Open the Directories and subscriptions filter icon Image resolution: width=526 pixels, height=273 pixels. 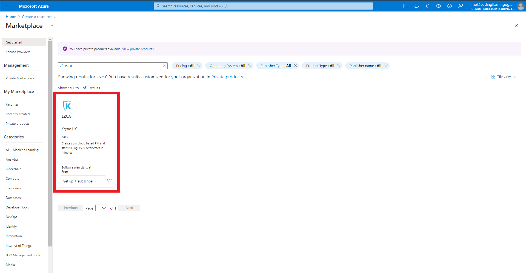pyautogui.click(x=417, y=6)
